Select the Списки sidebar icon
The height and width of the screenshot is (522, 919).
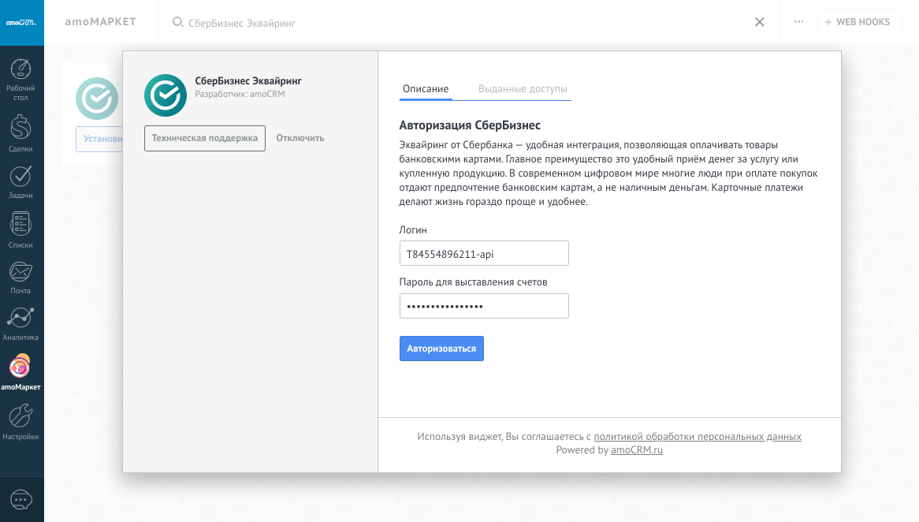click(21, 225)
